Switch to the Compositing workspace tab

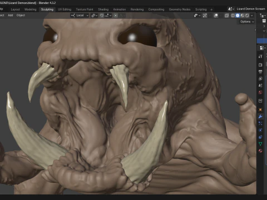point(156,9)
